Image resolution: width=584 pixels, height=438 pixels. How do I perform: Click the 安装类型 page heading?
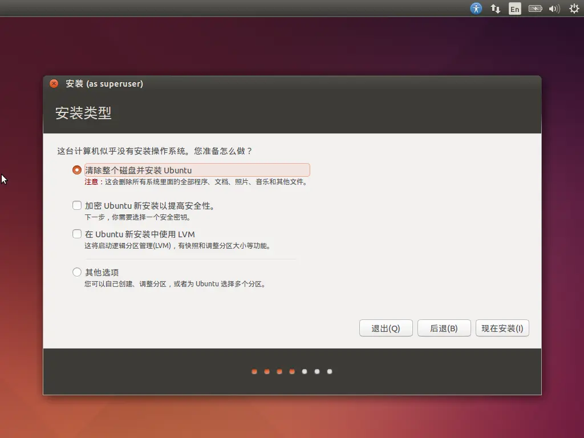pyautogui.click(x=83, y=113)
